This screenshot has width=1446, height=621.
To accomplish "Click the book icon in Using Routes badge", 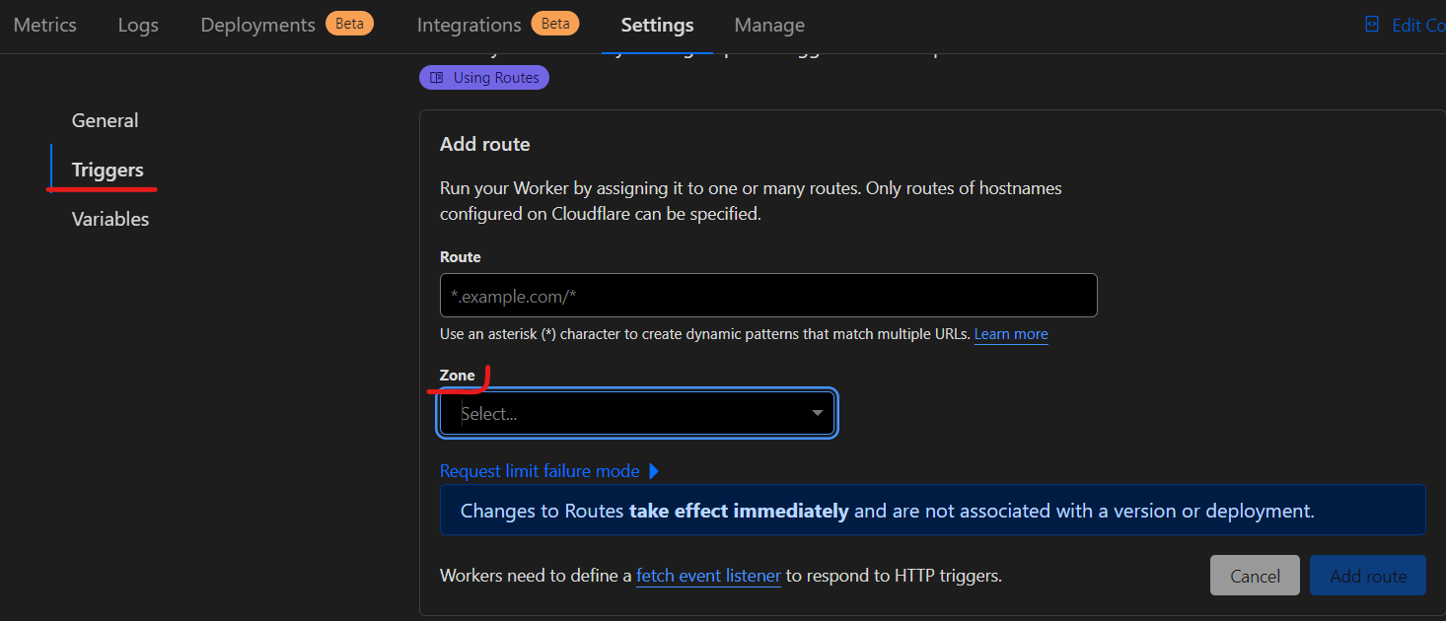I will point(437,78).
